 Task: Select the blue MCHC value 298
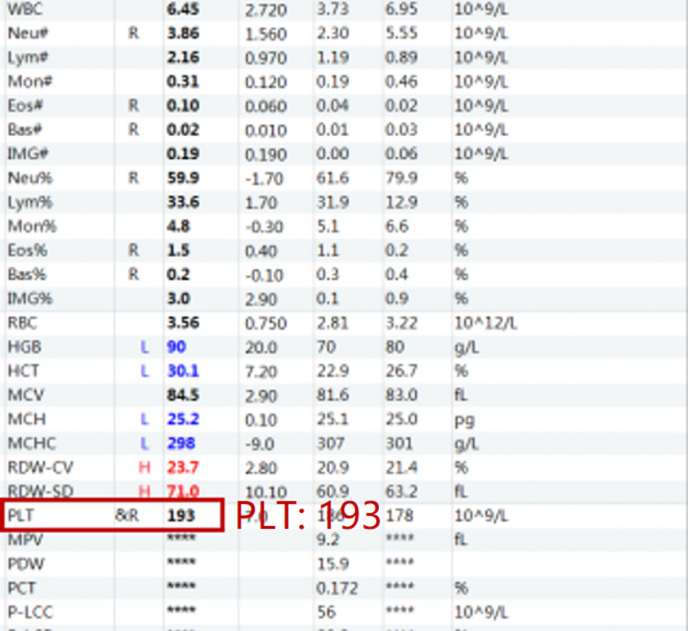tap(180, 443)
